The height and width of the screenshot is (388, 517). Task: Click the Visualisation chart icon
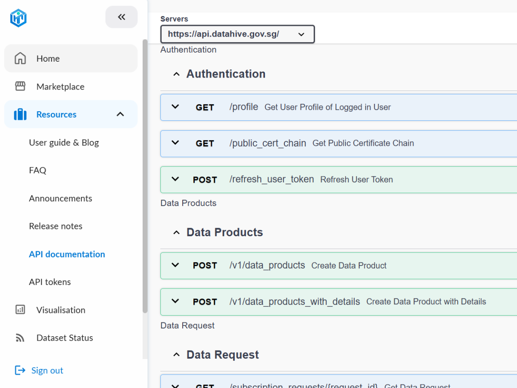click(20, 310)
